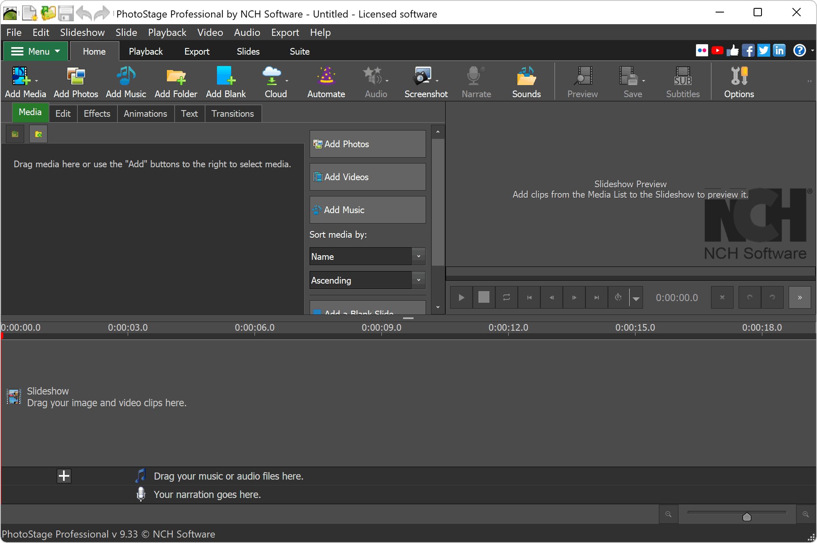
Task: Open the Export menu in menu bar
Action: [285, 33]
